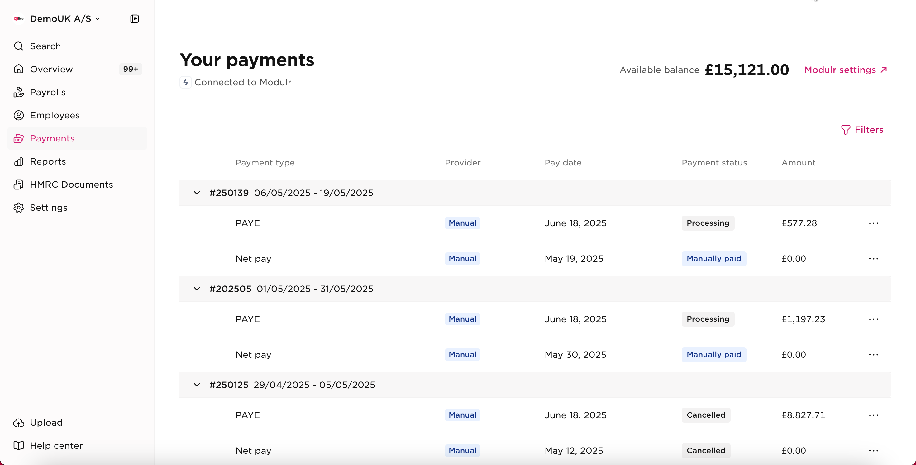916x465 pixels.
Task: Open the Employees sidebar icon
Action: 18,115
